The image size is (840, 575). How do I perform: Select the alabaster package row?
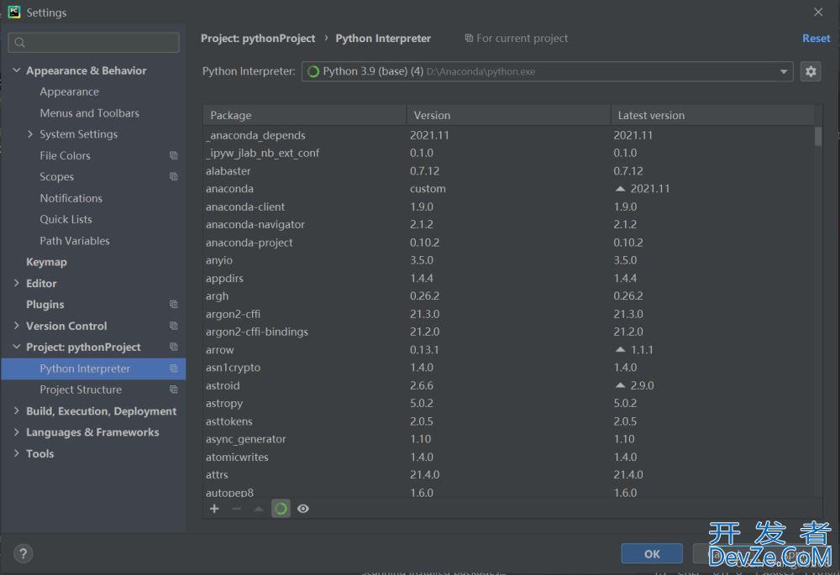pos(508,170)
